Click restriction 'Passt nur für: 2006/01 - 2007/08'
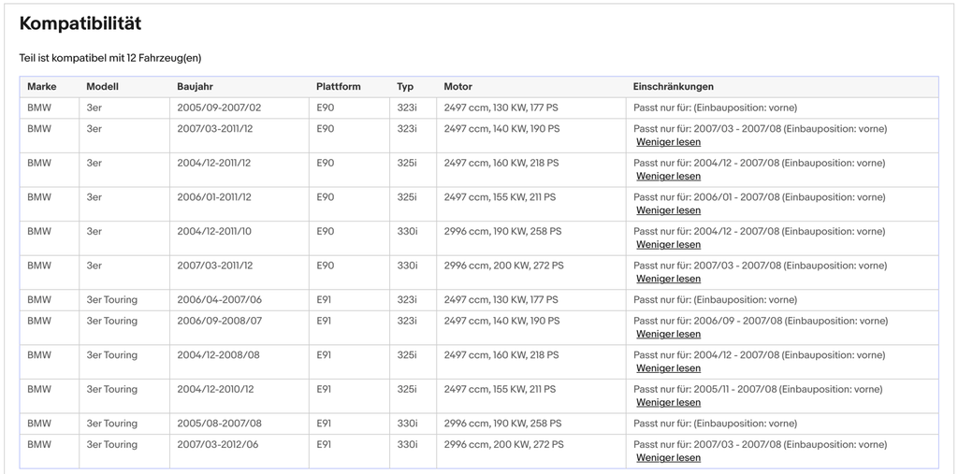The height and width of the screenshot is (474, 958). pos(707,197)
